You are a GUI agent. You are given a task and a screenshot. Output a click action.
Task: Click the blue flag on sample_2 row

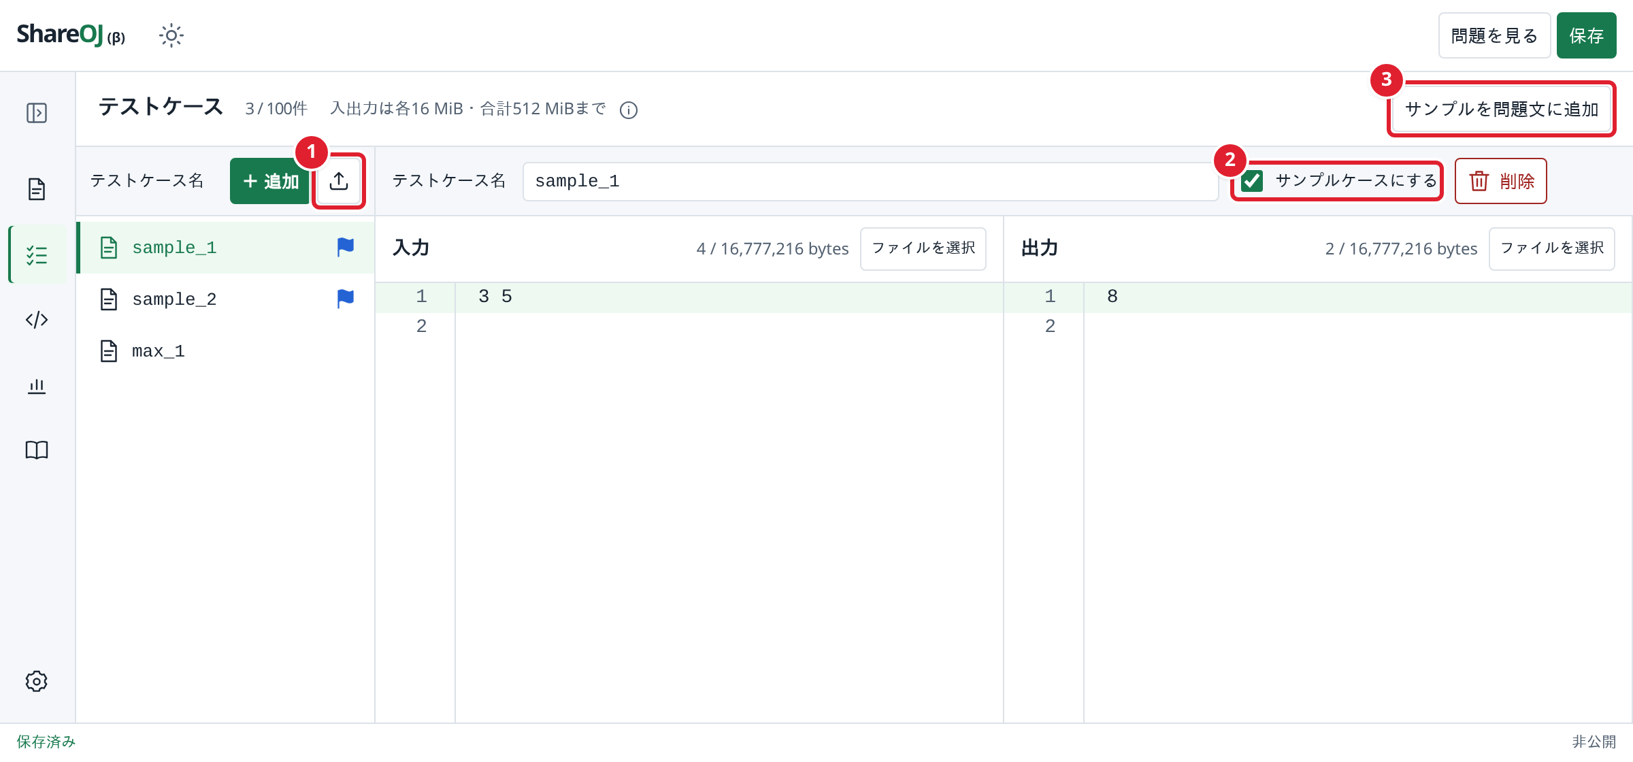(x=346, y=299)
